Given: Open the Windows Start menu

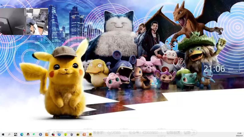Looking at the screenshot, I should pyautogui.click(x=3, y=134).
